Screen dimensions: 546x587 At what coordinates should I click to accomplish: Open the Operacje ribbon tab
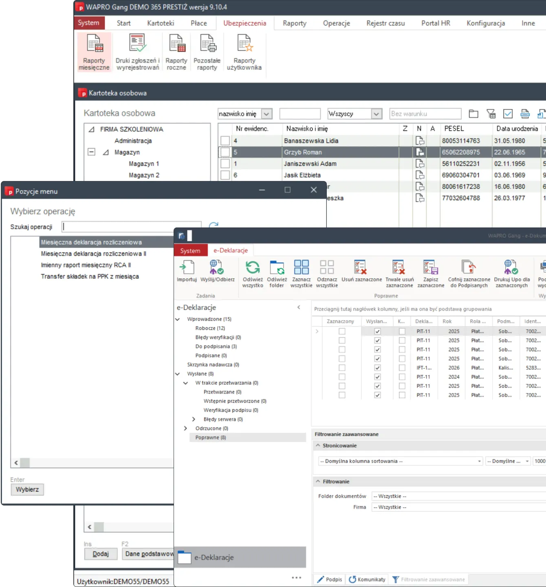pyautogui.click(x=337, y=23)
